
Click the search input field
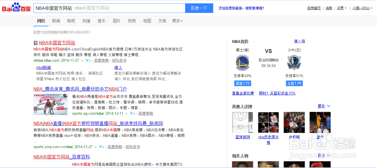[109, 8]
